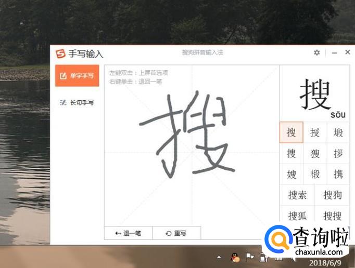Open the QQ penguin icon in system tray
This screenshot has width=355, height=268.
coord(235,258)
